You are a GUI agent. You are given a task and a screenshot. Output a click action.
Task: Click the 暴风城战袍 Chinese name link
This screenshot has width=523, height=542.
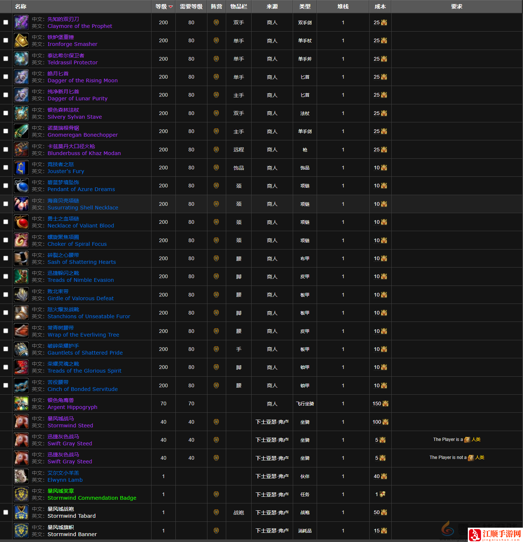tap(61, 509)
